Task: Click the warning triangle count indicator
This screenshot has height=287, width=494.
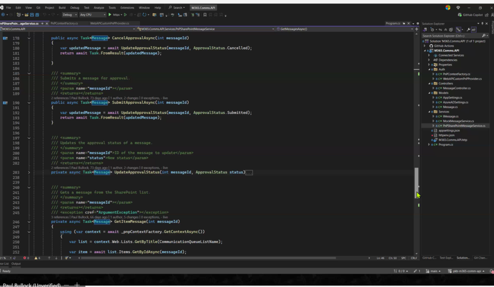Action: (37, 258)
